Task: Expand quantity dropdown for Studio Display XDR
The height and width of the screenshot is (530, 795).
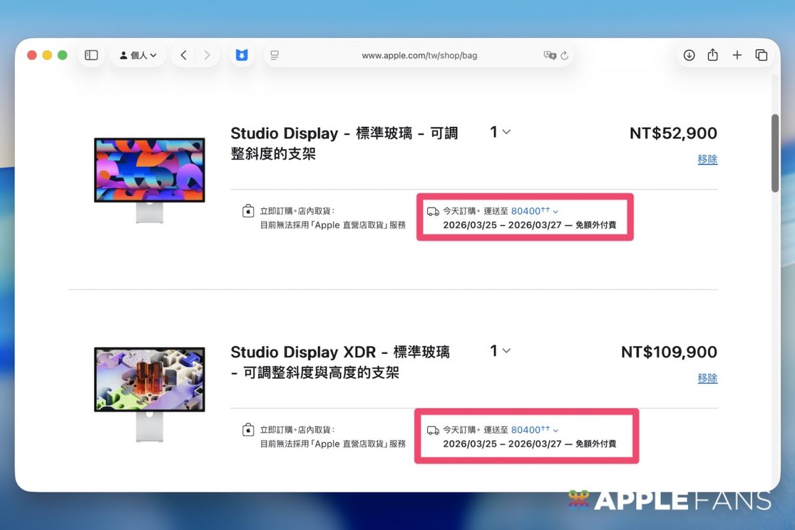Action: [x=501, y=350]
